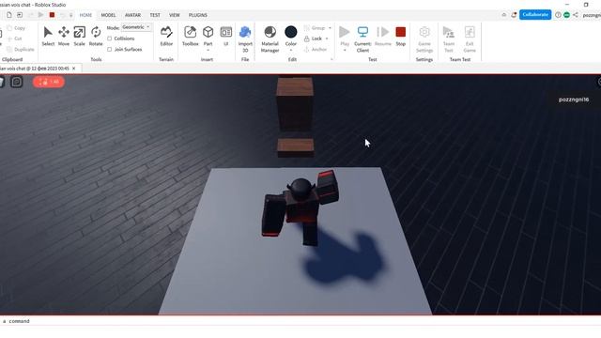
Task: Open the help question-mark icon
Action: click(x=558, y=15)
